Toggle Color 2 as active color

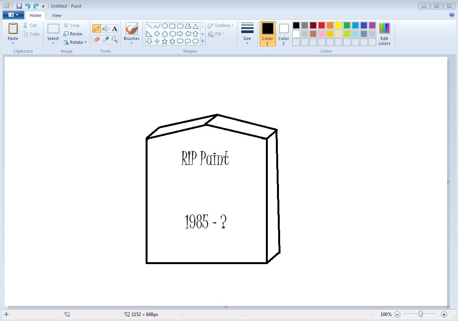(x=284, y=33)
